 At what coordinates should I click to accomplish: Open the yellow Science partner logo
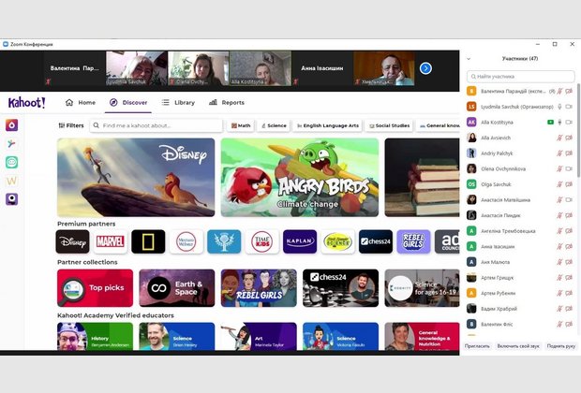coord(337,241)
